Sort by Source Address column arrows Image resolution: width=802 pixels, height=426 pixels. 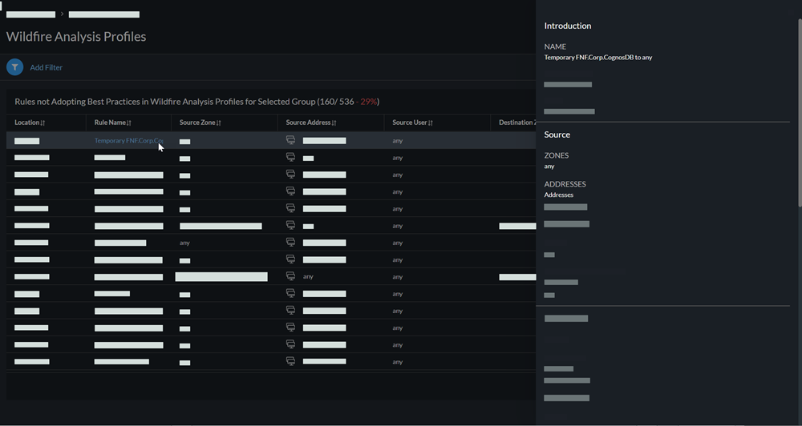334,123
